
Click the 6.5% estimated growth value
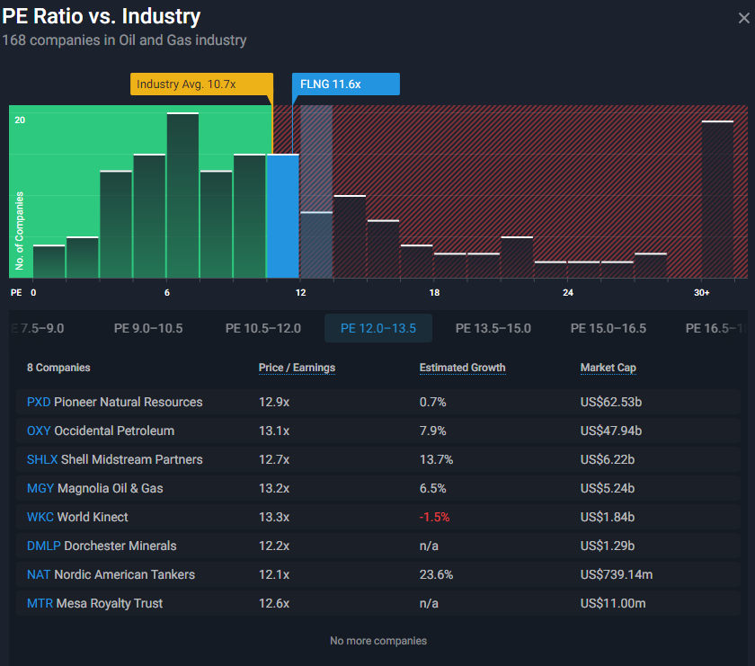pos(433,488)
